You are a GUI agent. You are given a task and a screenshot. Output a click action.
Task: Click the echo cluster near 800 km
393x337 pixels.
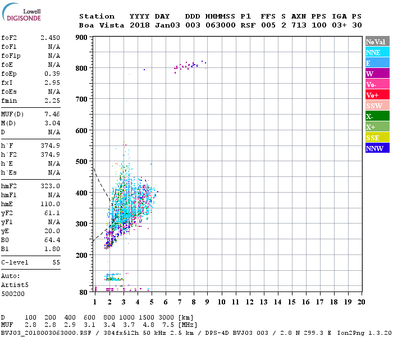(x=190, y=66)
